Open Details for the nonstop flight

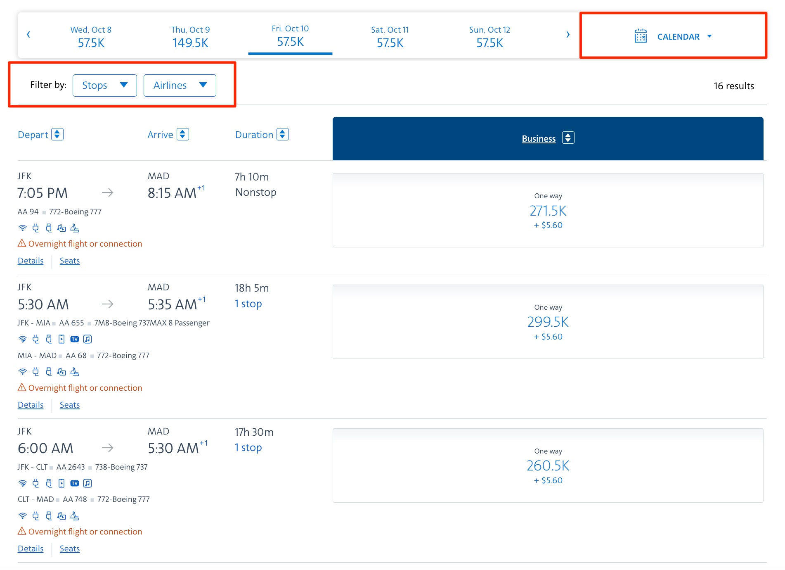coord(30,261)
